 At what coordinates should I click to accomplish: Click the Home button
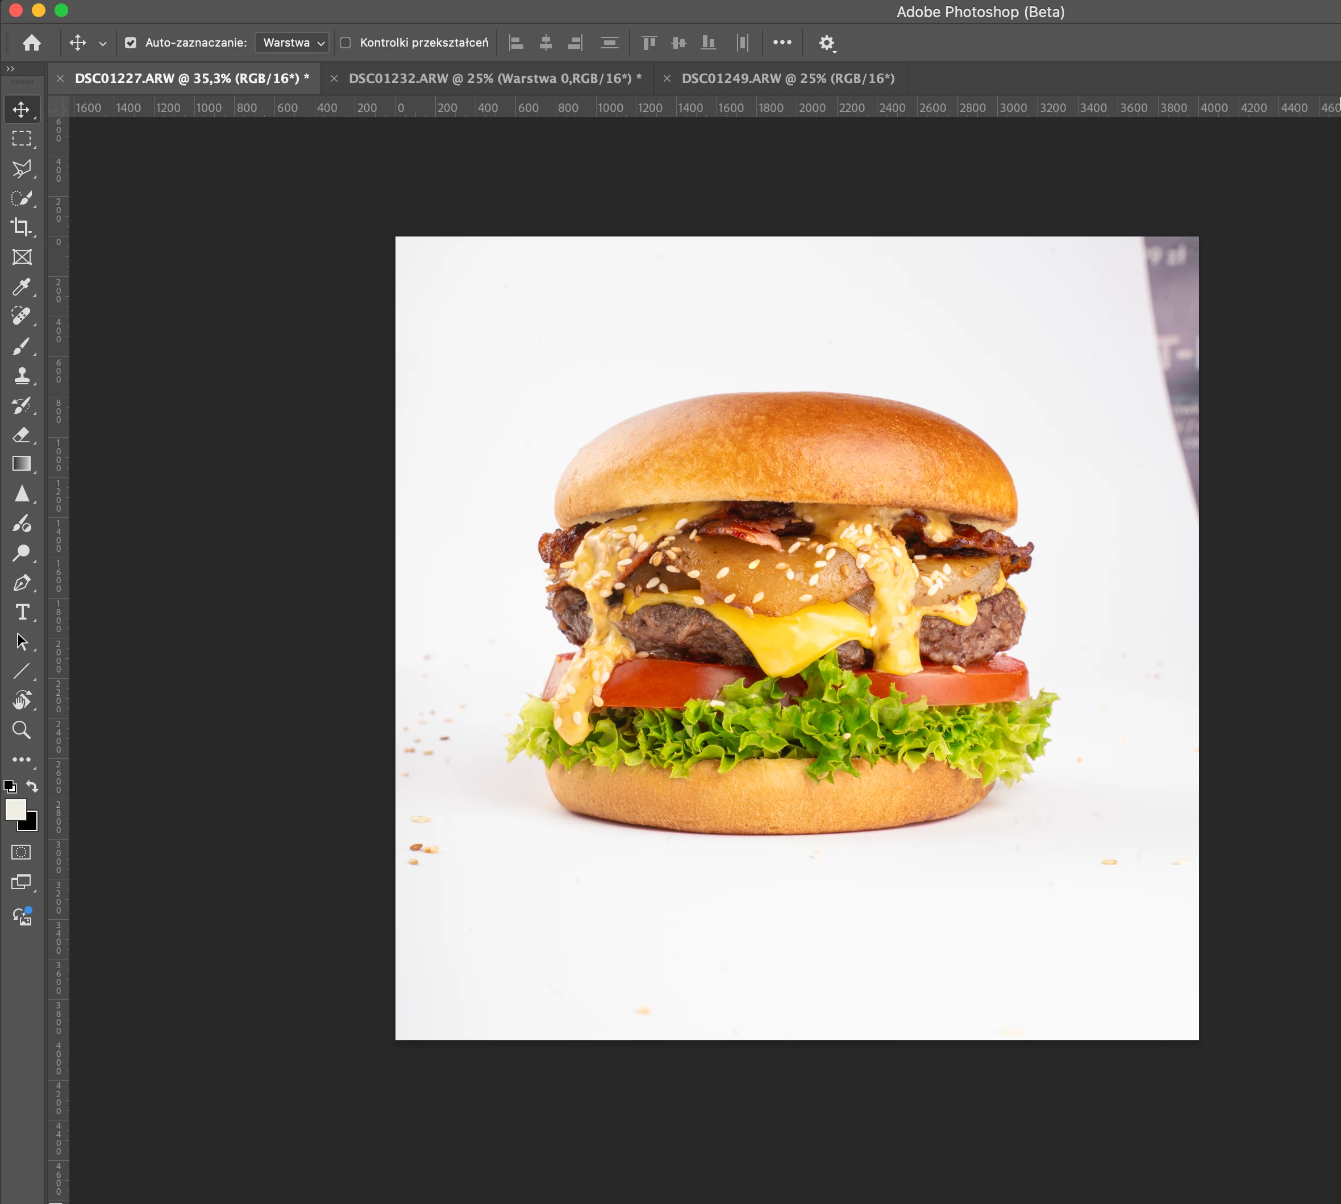(x=32, y=43)
